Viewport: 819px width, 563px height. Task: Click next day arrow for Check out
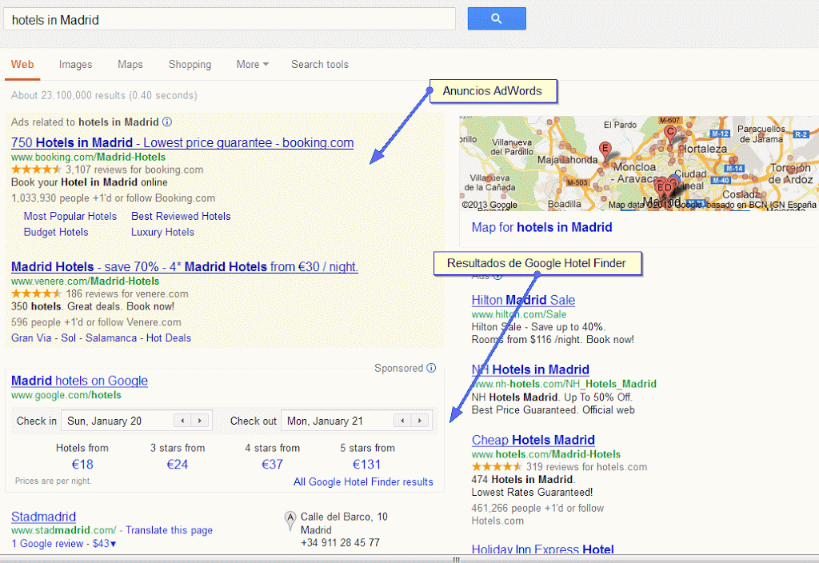[419, 421]
